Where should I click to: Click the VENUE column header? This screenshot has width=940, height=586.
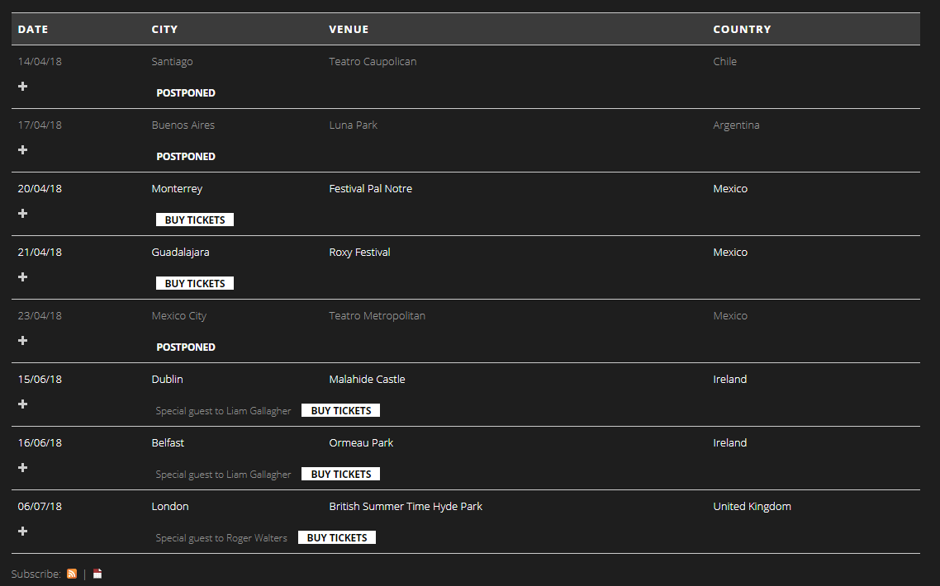point(349,29)
